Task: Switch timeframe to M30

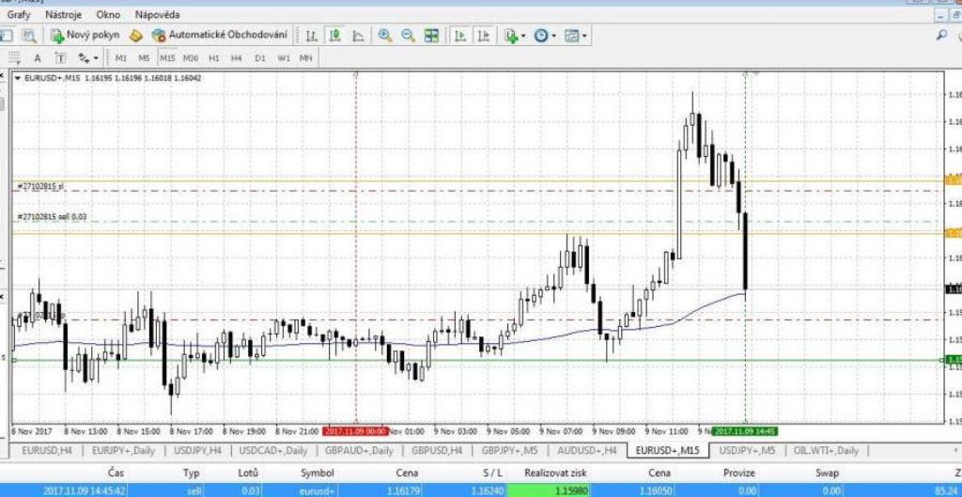Action: click(191, 58)
